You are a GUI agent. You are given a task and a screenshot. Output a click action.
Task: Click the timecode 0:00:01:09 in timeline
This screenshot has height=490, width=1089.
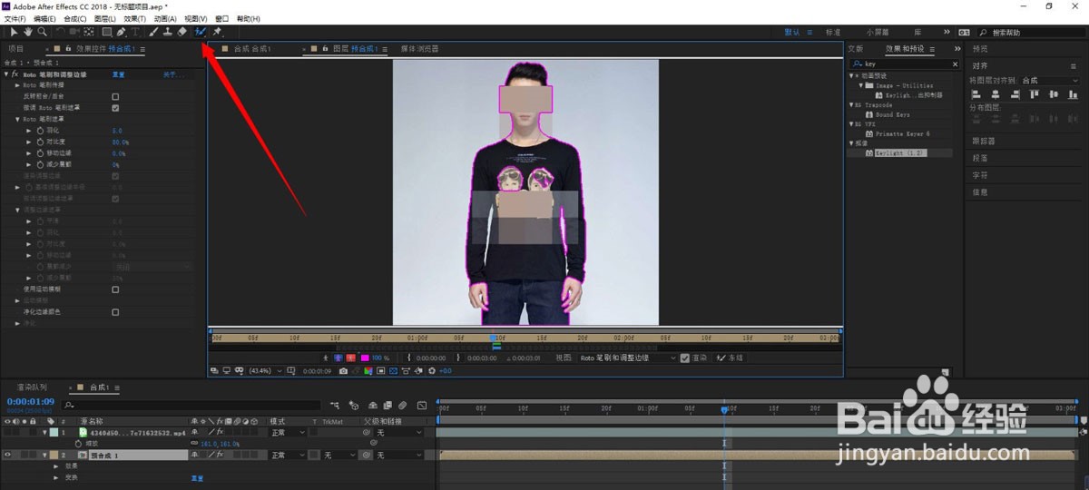31,400
